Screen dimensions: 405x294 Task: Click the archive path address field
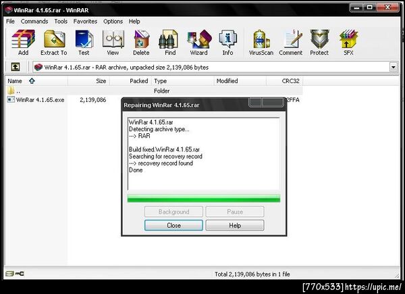pos(211,67)
